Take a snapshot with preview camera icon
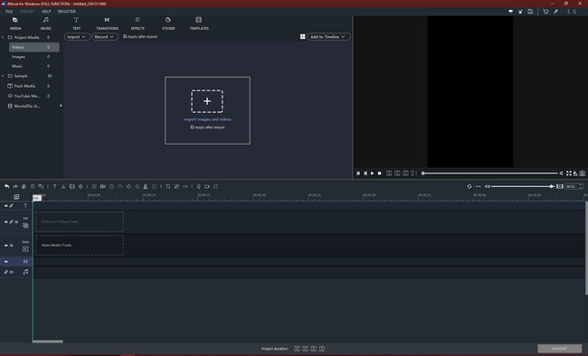 pyautogui.click(x=583, y=173)
